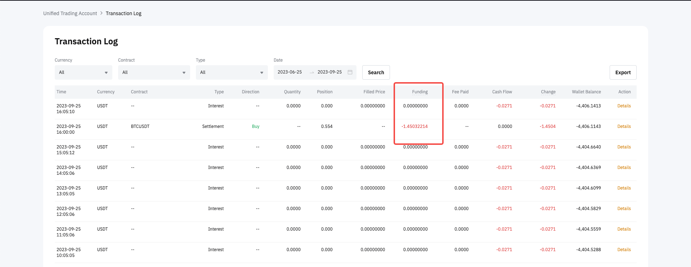Click the Funding column header

click(x=420, y=92)
